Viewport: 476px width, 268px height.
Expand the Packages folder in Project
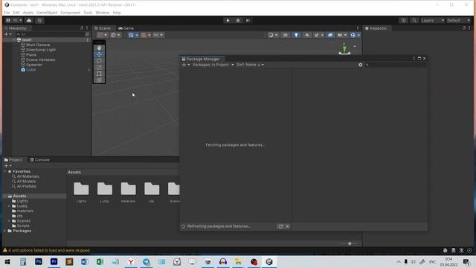(5, 231)
